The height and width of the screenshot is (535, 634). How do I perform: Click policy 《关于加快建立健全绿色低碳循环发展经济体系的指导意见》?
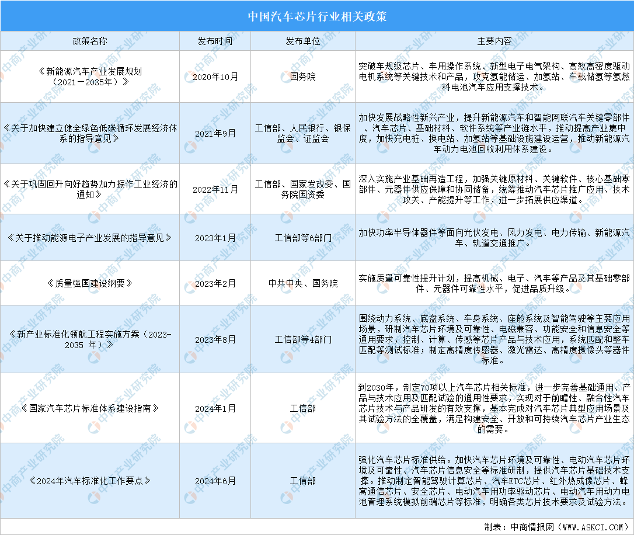[x=90, y=133]
